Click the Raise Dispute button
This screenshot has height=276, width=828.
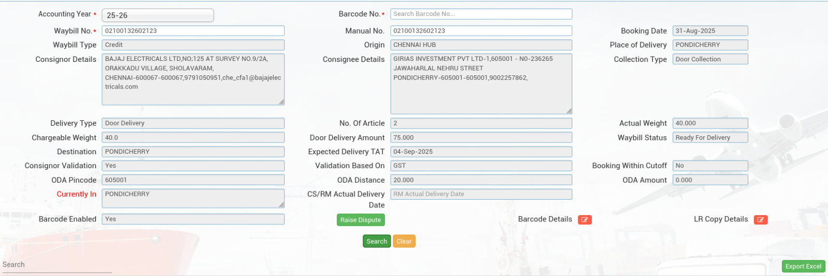360,220
